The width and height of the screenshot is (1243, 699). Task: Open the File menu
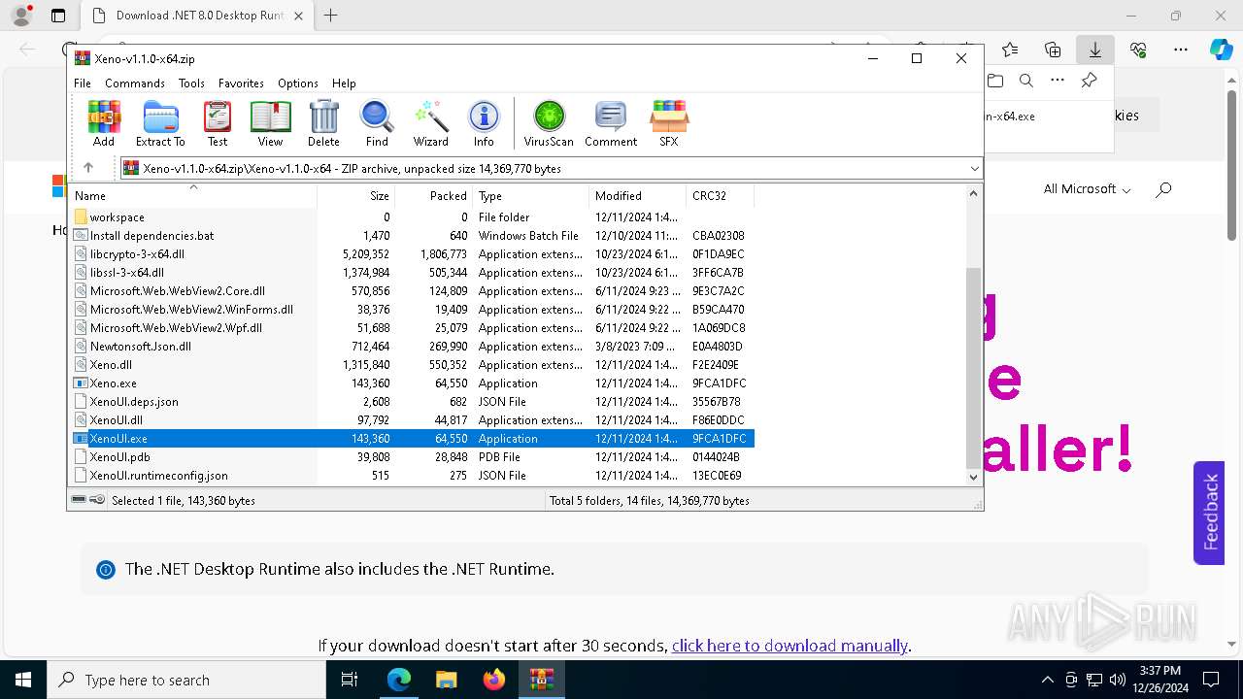[83, 83]
